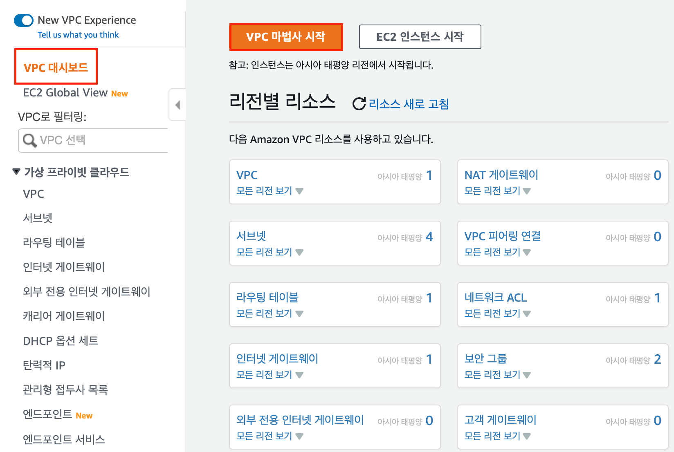
Task: Open the VPC resource card title link
Action: click(x=247, y=175)
